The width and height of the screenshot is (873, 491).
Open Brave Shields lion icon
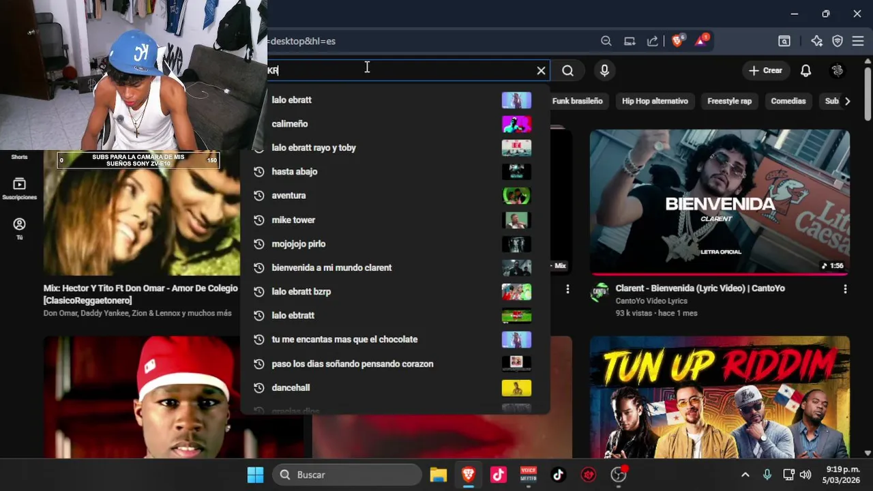tap(677, 40)
